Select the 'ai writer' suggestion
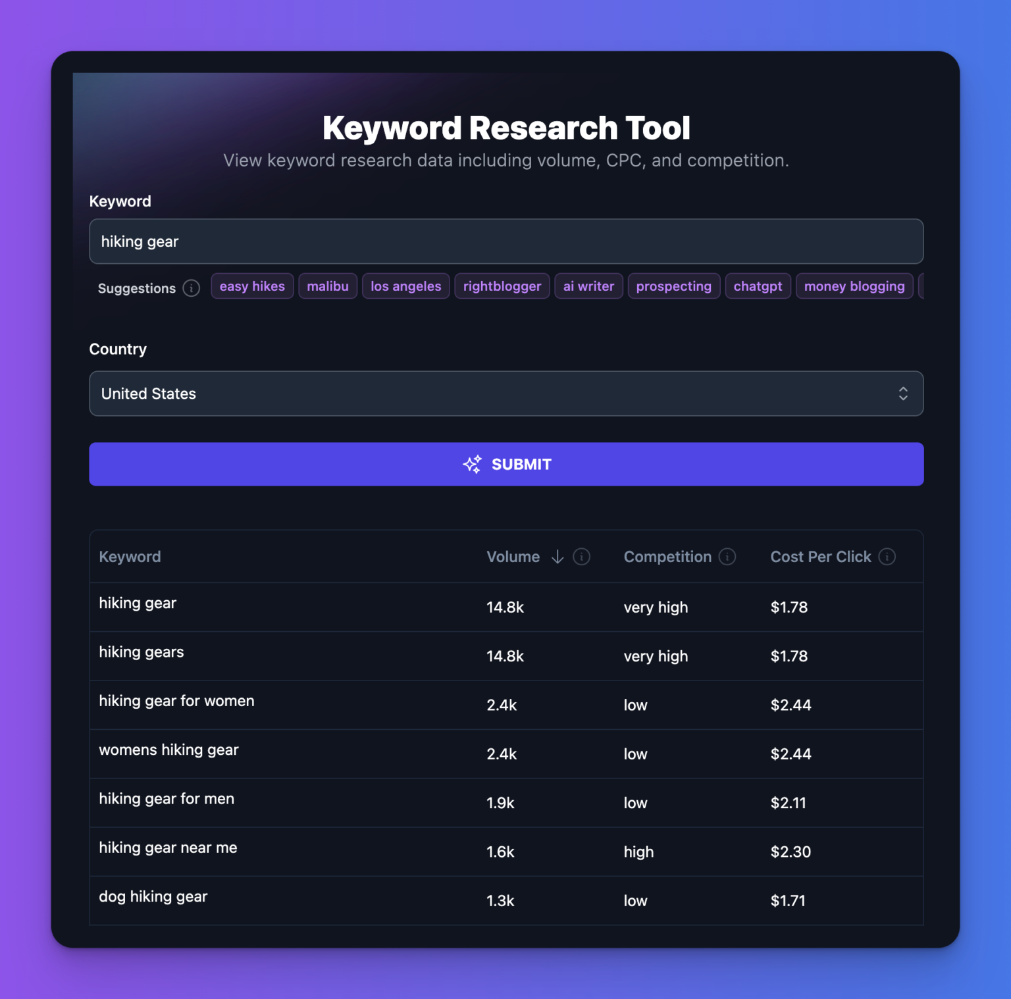The width and height of the screenshot is (1011, 999). point(588,286)
